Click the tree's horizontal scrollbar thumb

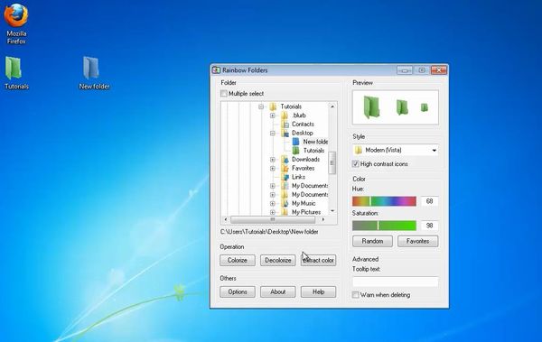click(273, 219)
